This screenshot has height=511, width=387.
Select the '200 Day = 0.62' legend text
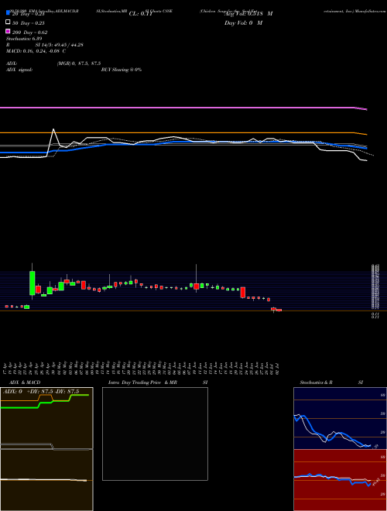coord(30,33)
